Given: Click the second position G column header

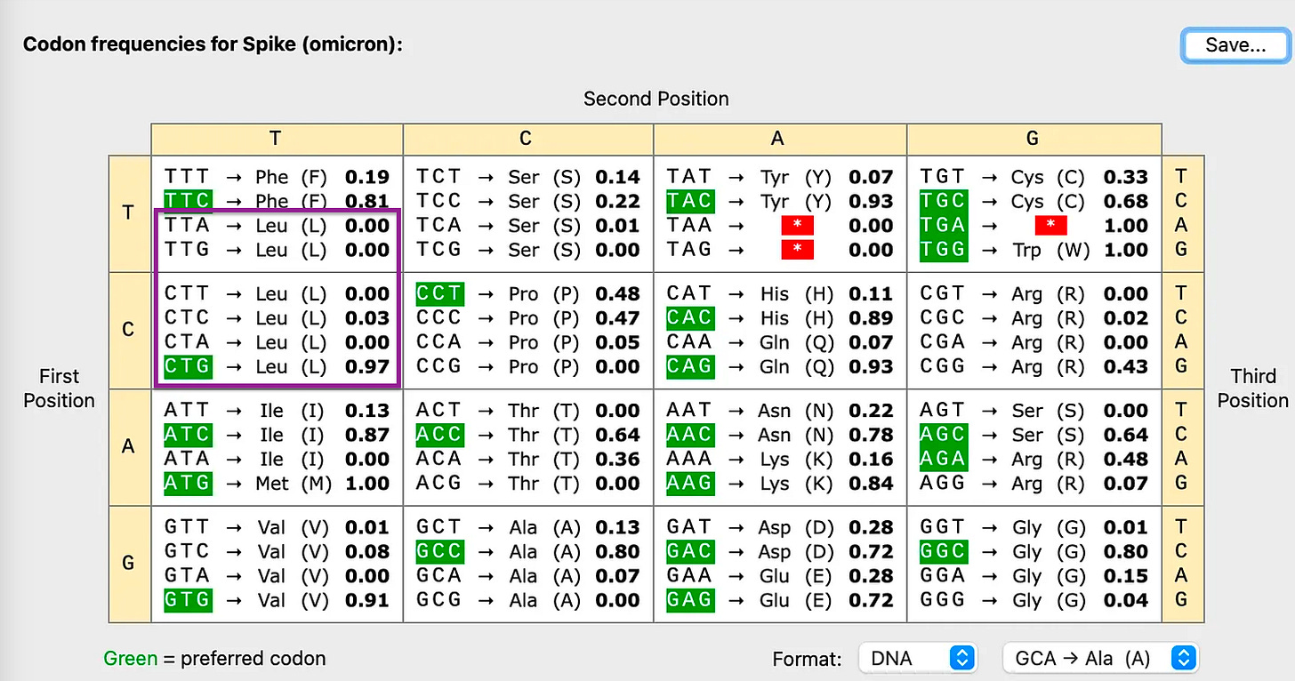Looking at the screenshot, I should click(x=1034, y=139).
